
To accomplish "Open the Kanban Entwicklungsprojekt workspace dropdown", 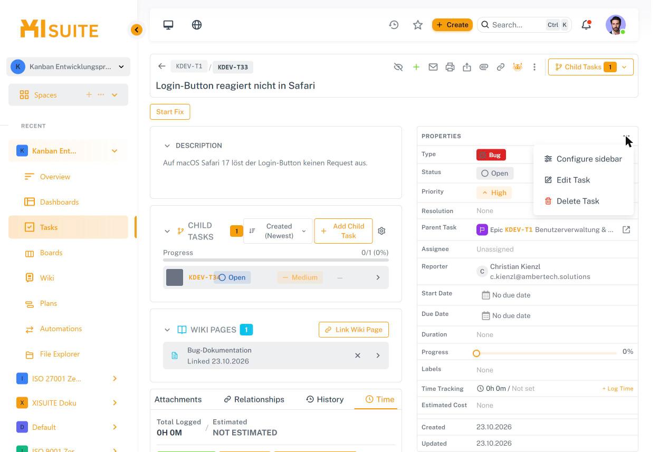I will point(69,66).
